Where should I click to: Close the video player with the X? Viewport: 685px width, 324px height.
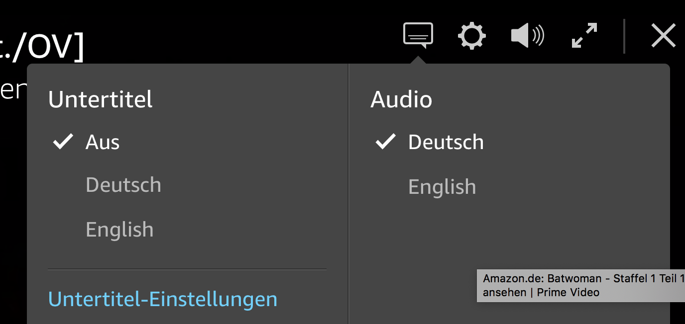(664, 36)
